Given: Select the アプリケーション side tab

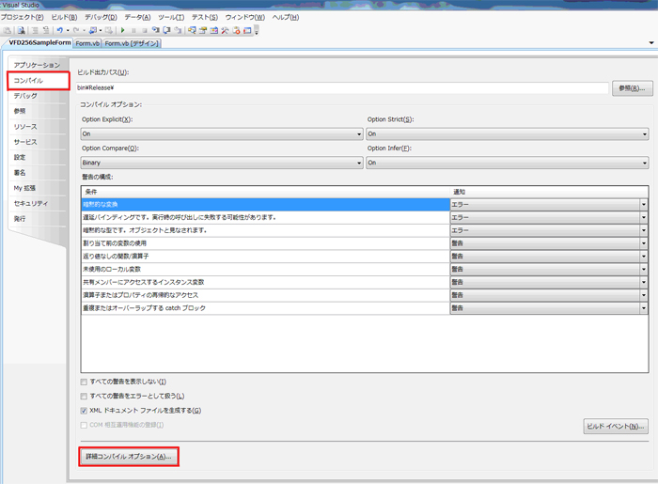Looking at the screenshot, I should (x=37, y=65).
